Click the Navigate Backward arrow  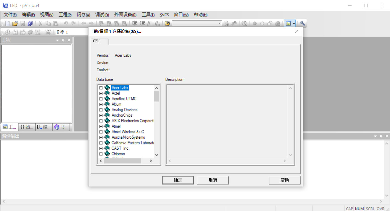pos(83,23)
